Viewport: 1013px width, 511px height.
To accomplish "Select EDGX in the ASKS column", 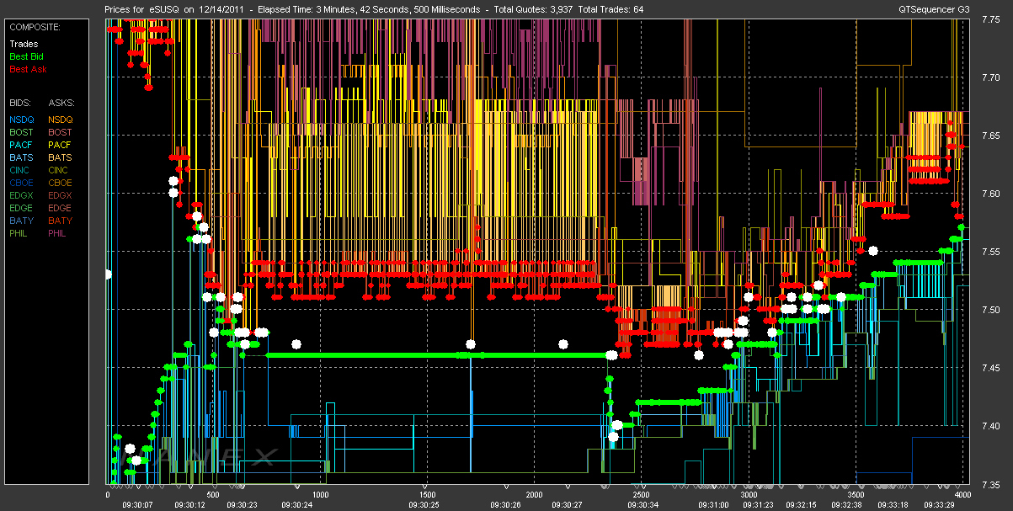I will point(61,195).
